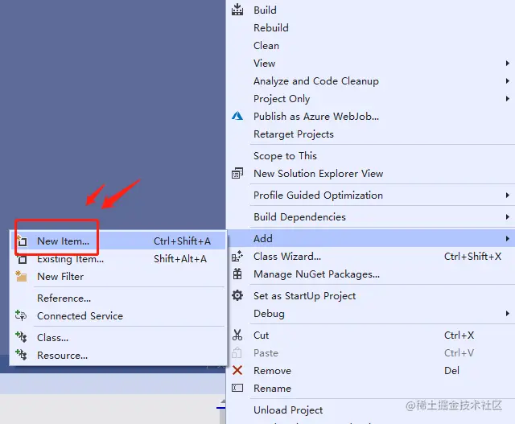Click the gear icon for StartUp Project
515x424 pixels.
237,295
